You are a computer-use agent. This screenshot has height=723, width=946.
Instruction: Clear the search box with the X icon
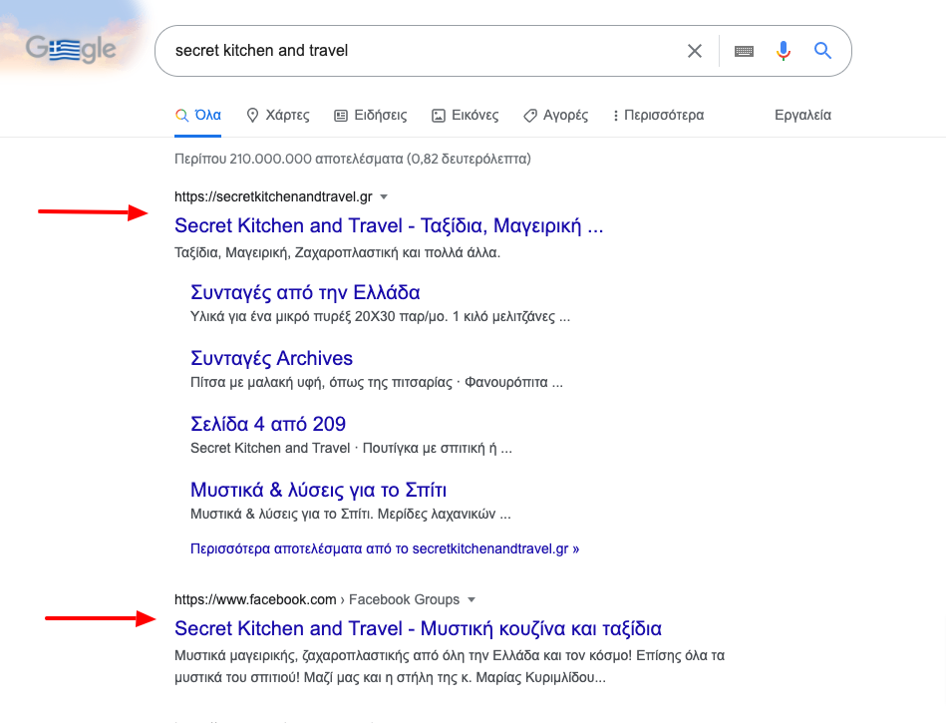click(x=695, y=51)
